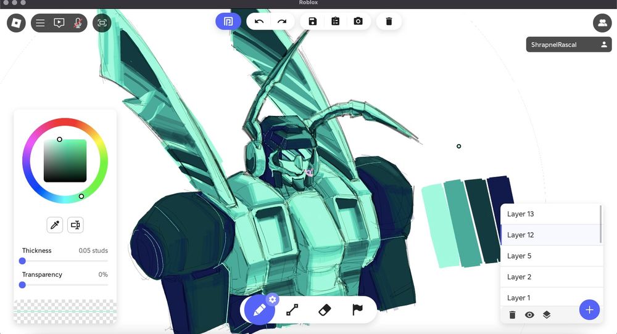Open the hamburger menu in top bar
617x334 pixels.
[40, 23]
